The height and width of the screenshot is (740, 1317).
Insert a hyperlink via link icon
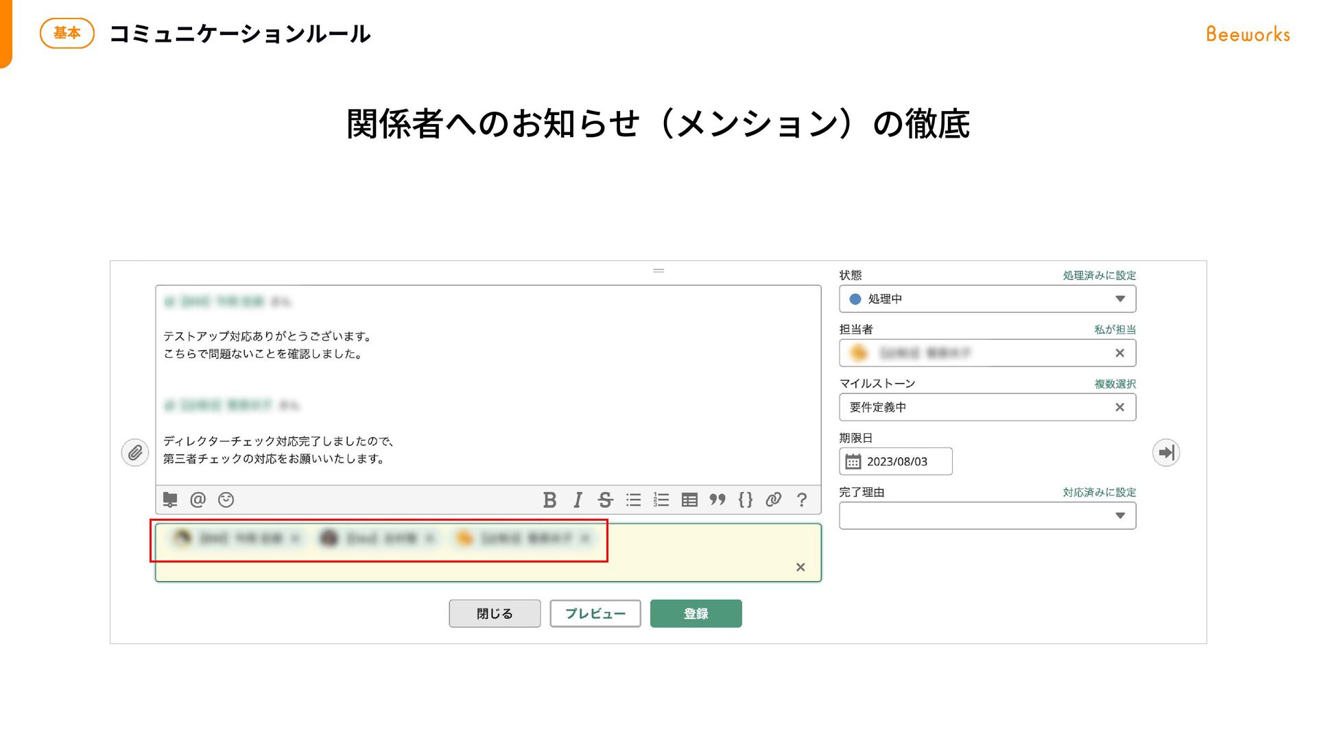(773, 500)
